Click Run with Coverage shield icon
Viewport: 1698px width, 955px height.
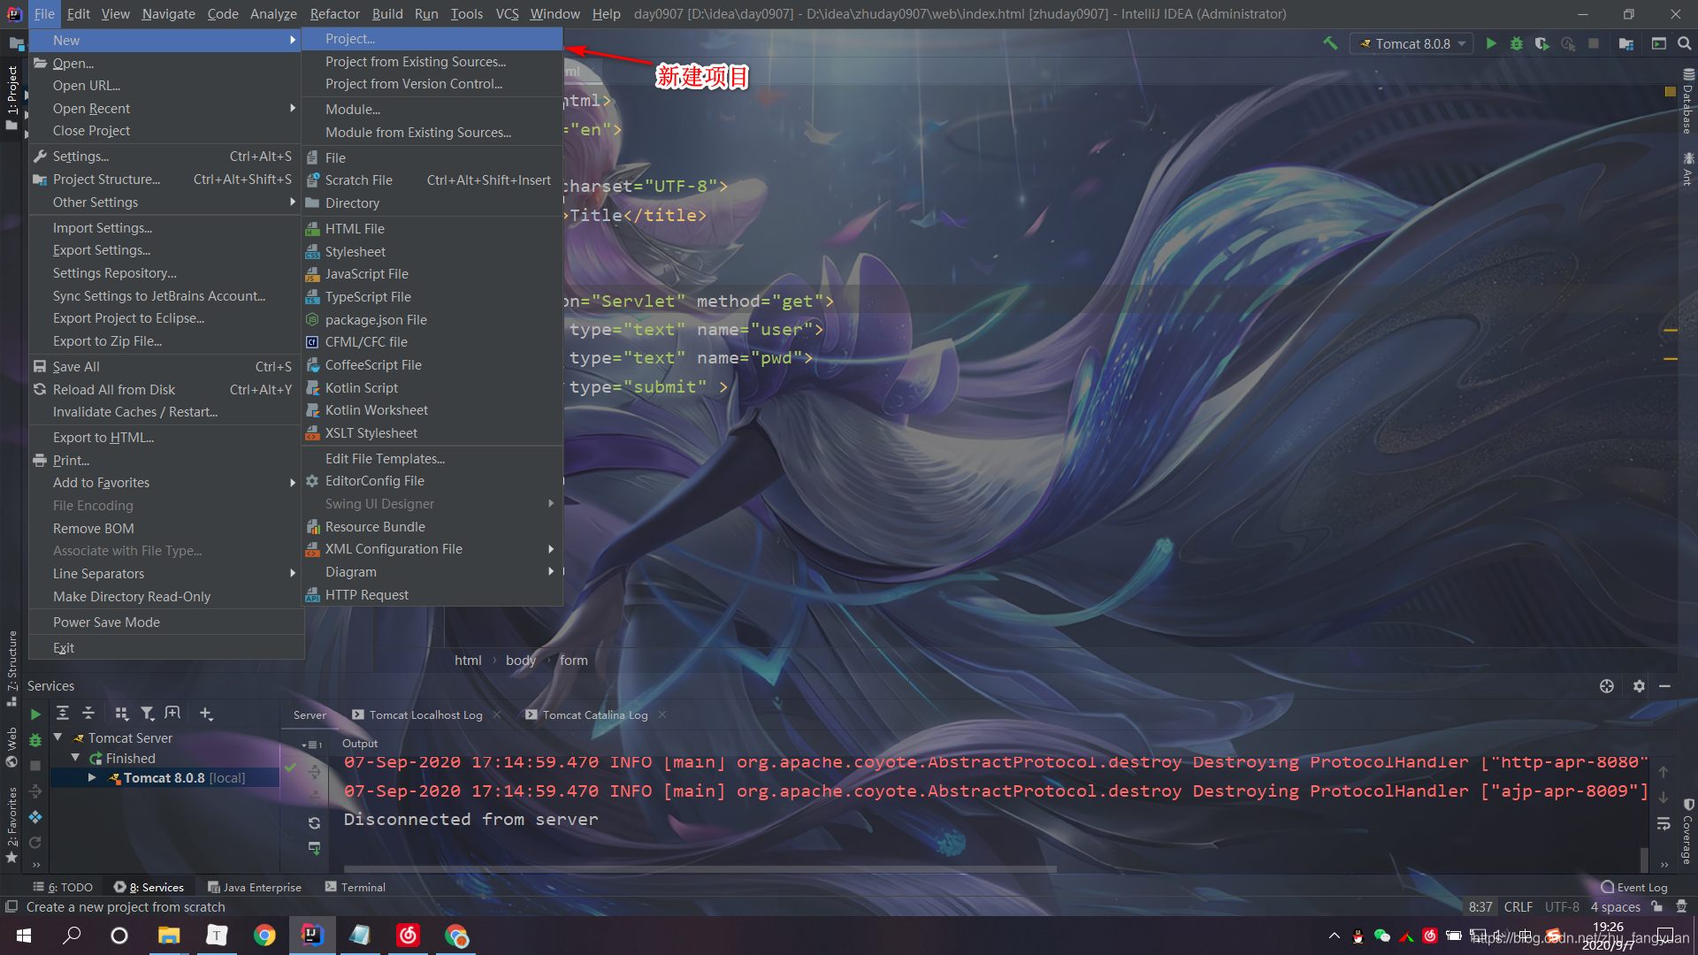(1541, 43)
